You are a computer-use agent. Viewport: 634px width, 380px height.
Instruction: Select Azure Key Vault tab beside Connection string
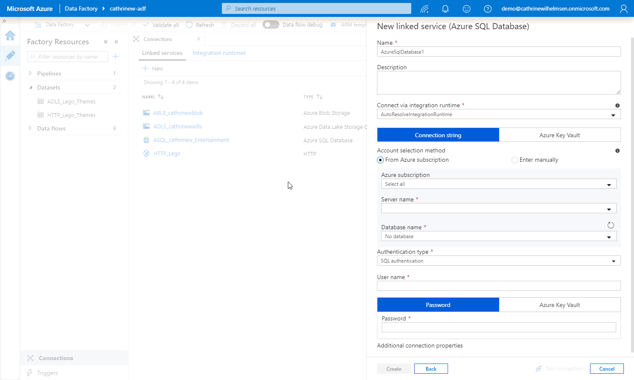560,135
